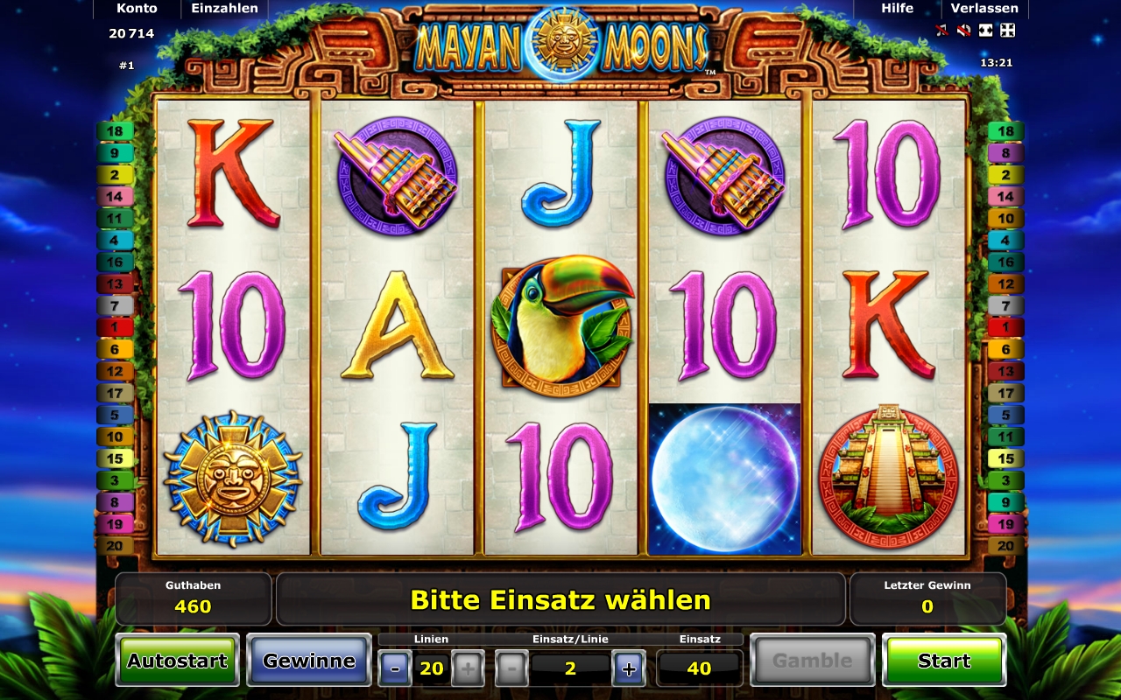Start the spin with the Start button
This screenshot has width=1121, height=700.
coord(944,661)
